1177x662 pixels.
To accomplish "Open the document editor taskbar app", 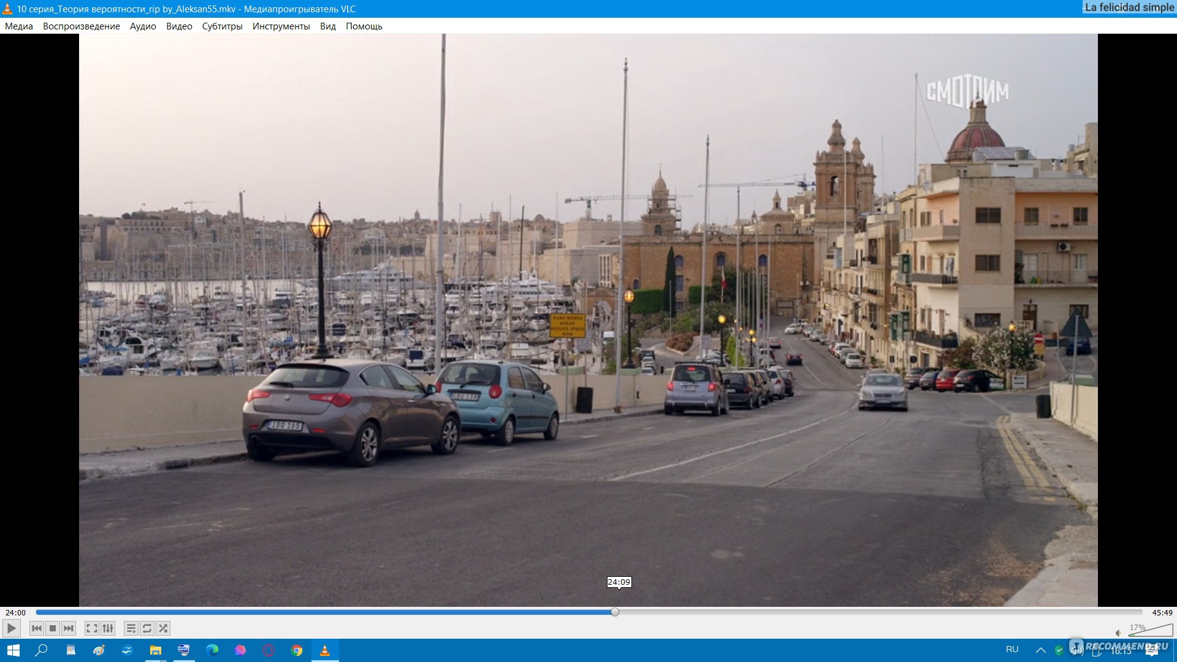I will tap(70, 650).
